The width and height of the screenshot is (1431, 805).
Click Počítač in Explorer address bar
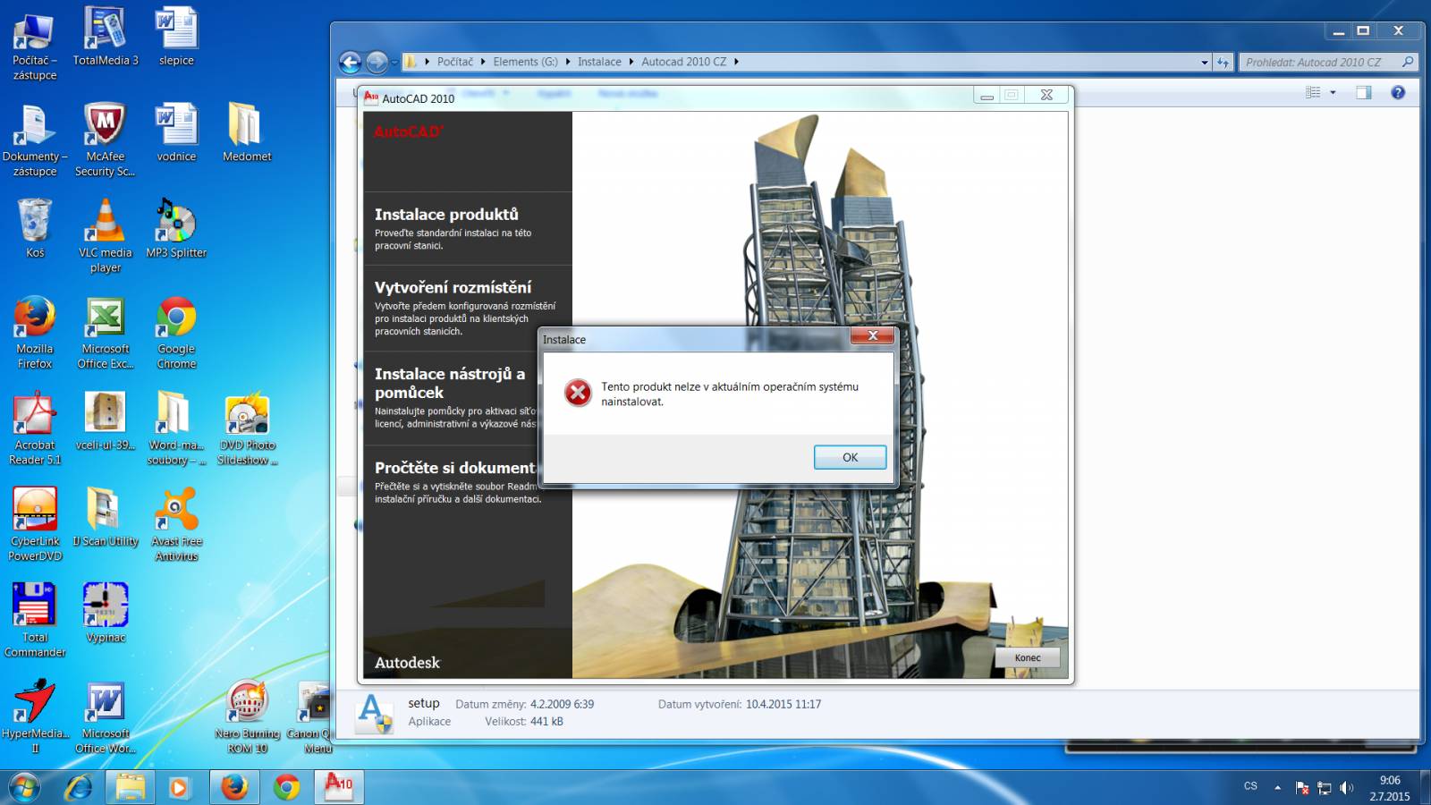(454, 62)
